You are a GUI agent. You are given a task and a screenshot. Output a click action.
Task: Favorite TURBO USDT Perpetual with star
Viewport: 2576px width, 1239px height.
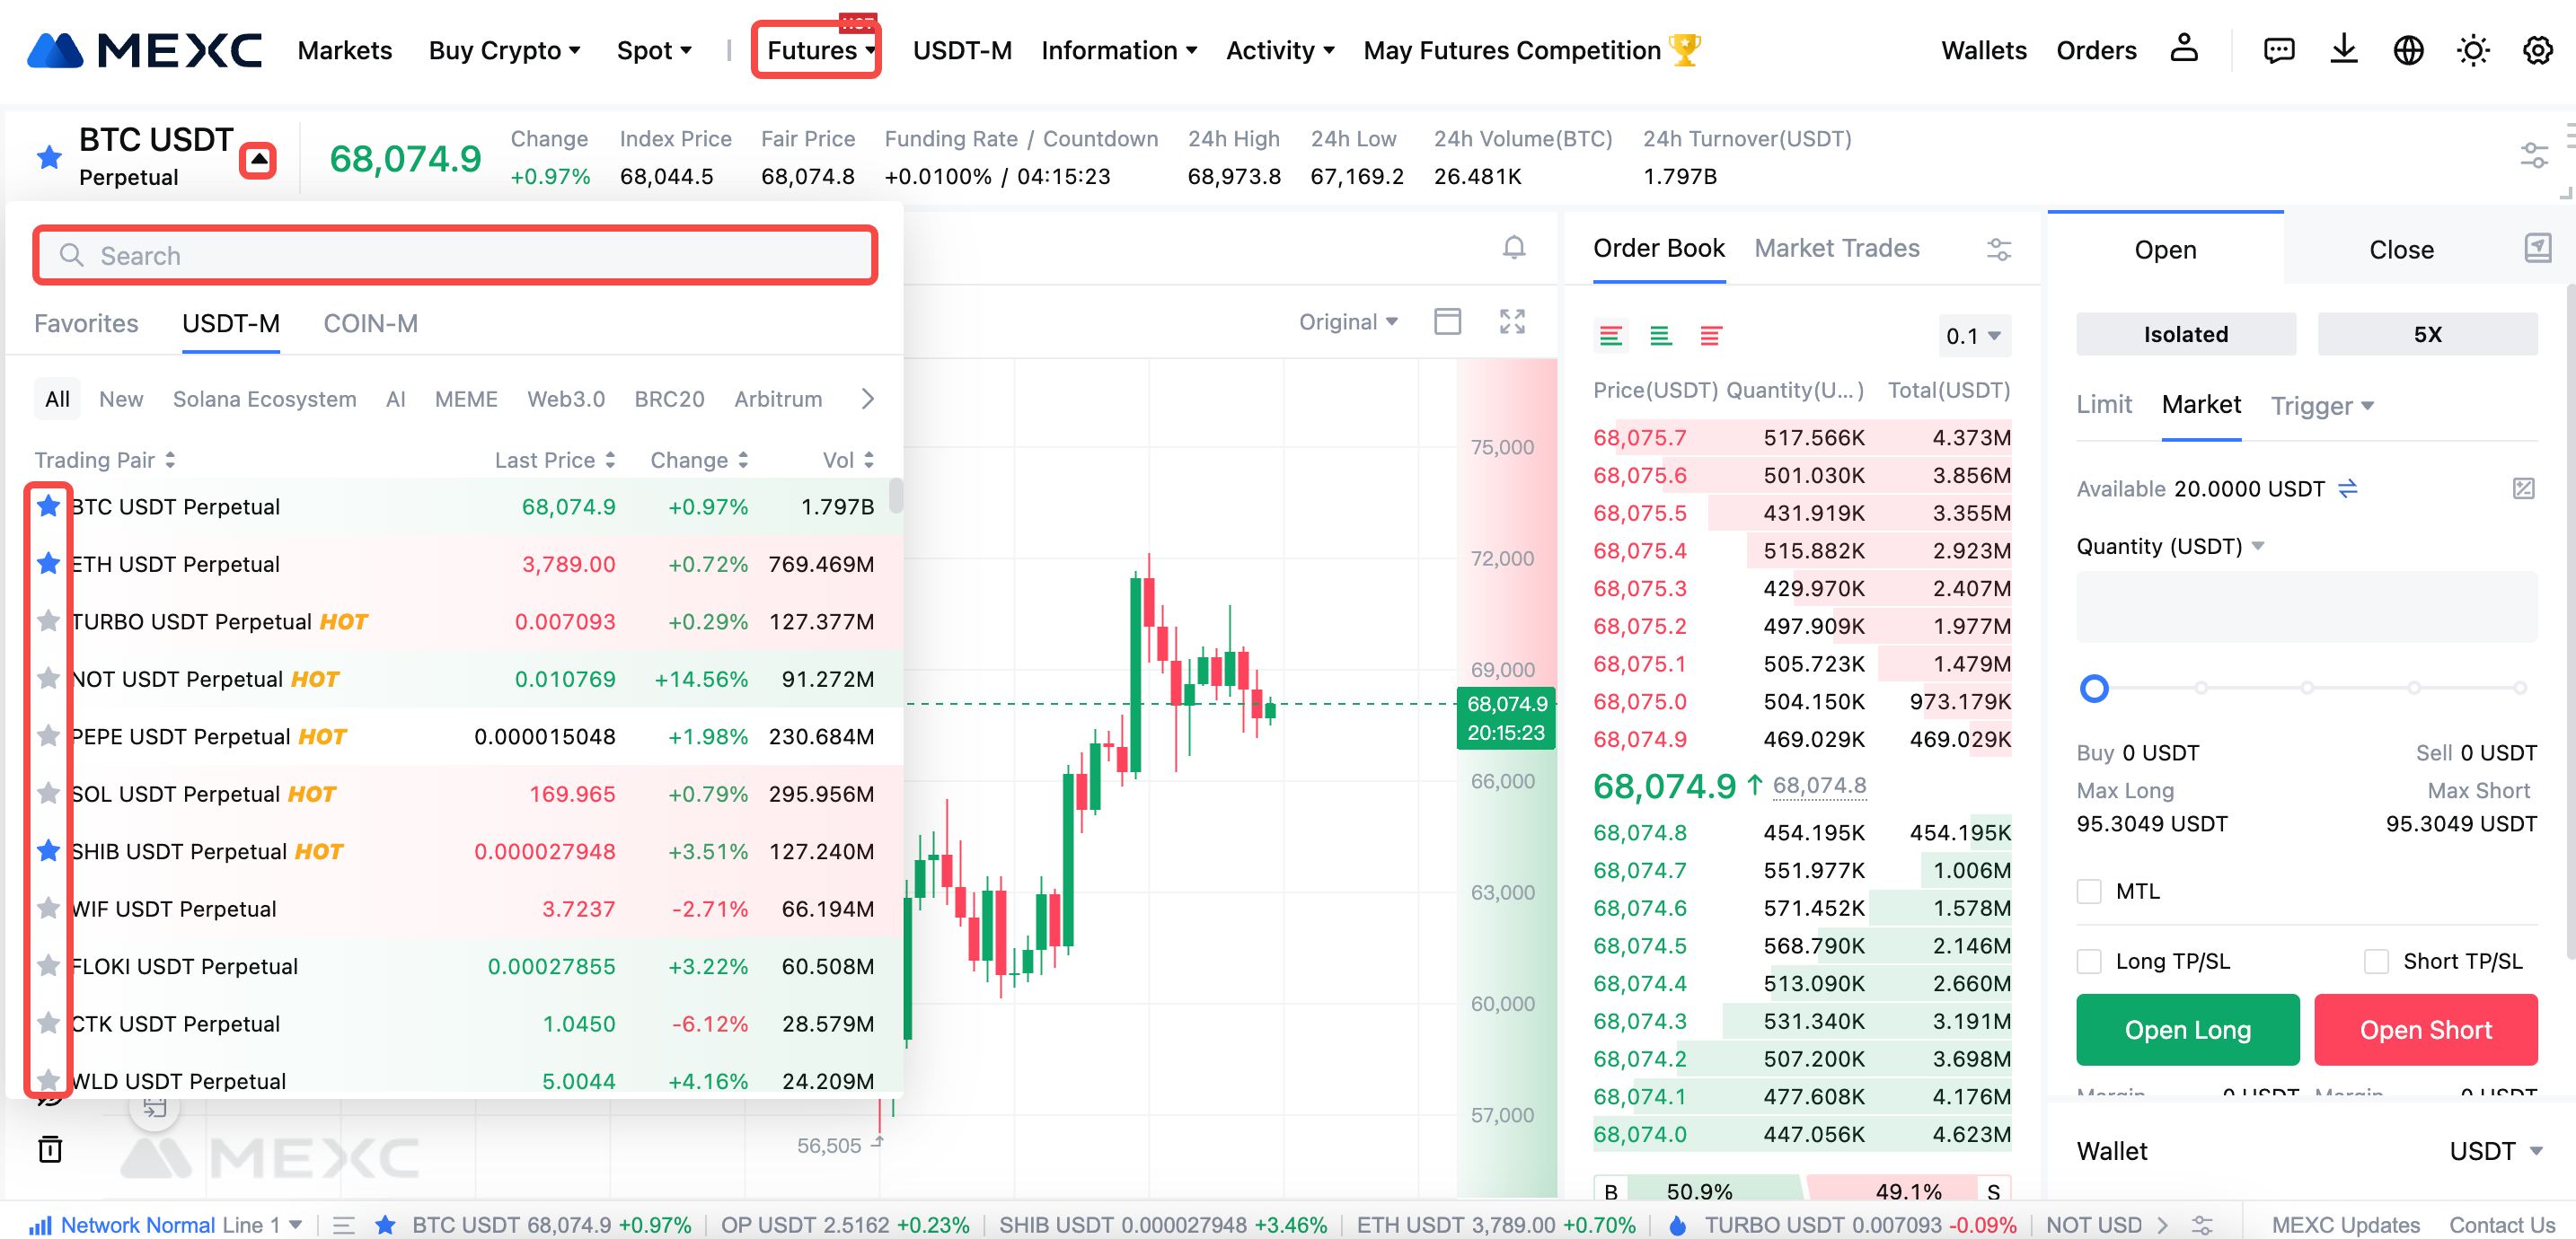click(x=48, y=621)
